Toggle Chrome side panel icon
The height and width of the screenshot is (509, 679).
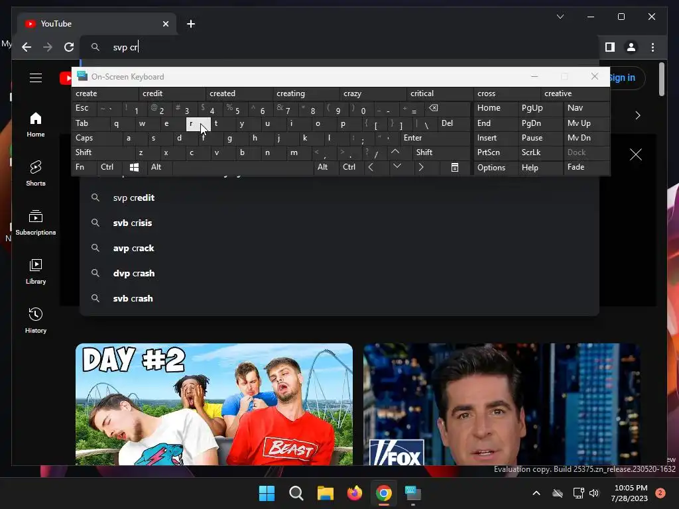pyautogui.click(x=610, y=47)
